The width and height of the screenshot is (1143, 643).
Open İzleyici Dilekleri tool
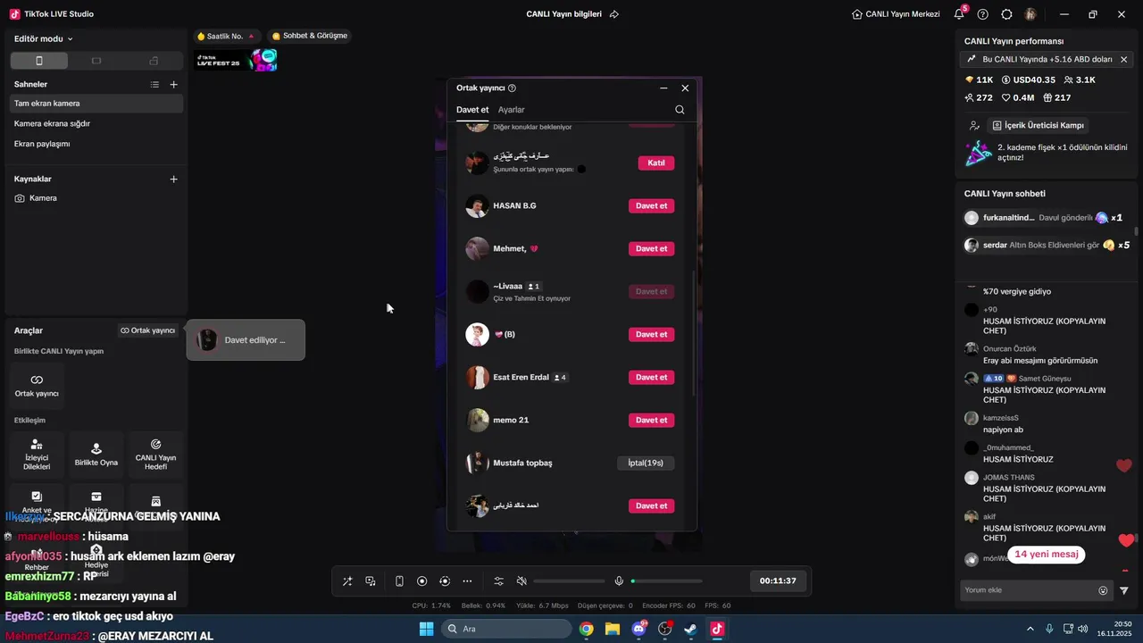(37, 454)
